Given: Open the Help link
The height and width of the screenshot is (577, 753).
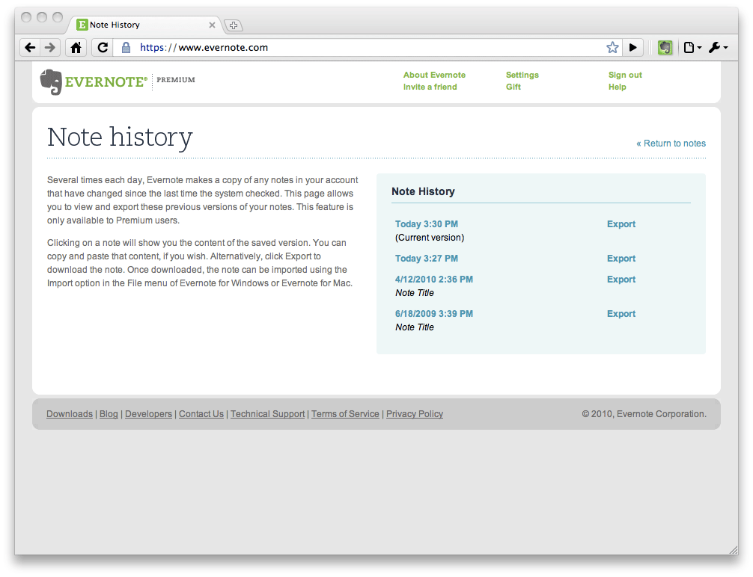Looking at the screenshot, I should coord(617,87).
